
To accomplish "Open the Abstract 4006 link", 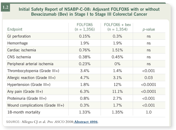I will coord(86,122).
